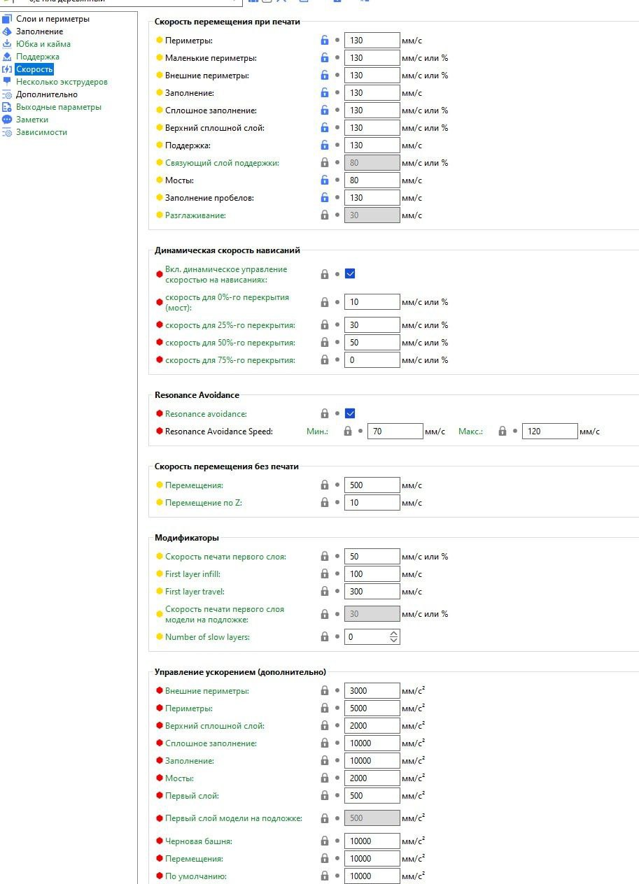Screen dimensions: 639x884
Task: Click the blue unlocked padlock next to Периметры
Action: tap(325, 40)
